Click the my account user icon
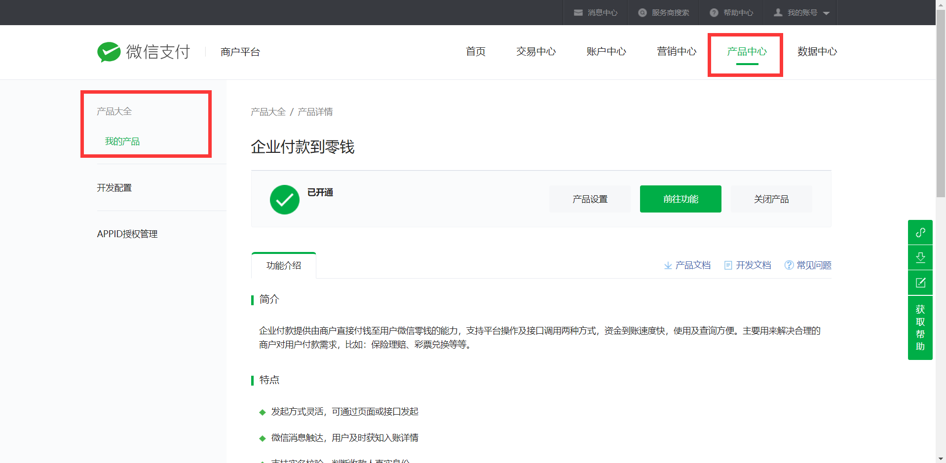Image resolution: width=946 pixels, height=463 pixels. [x=778, y=12]
